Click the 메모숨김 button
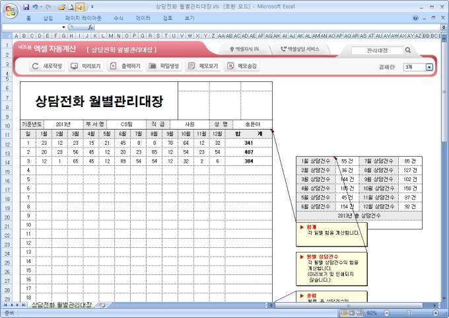Image resolution: width=449 pixels, height=318 pixels. [242, 66]
